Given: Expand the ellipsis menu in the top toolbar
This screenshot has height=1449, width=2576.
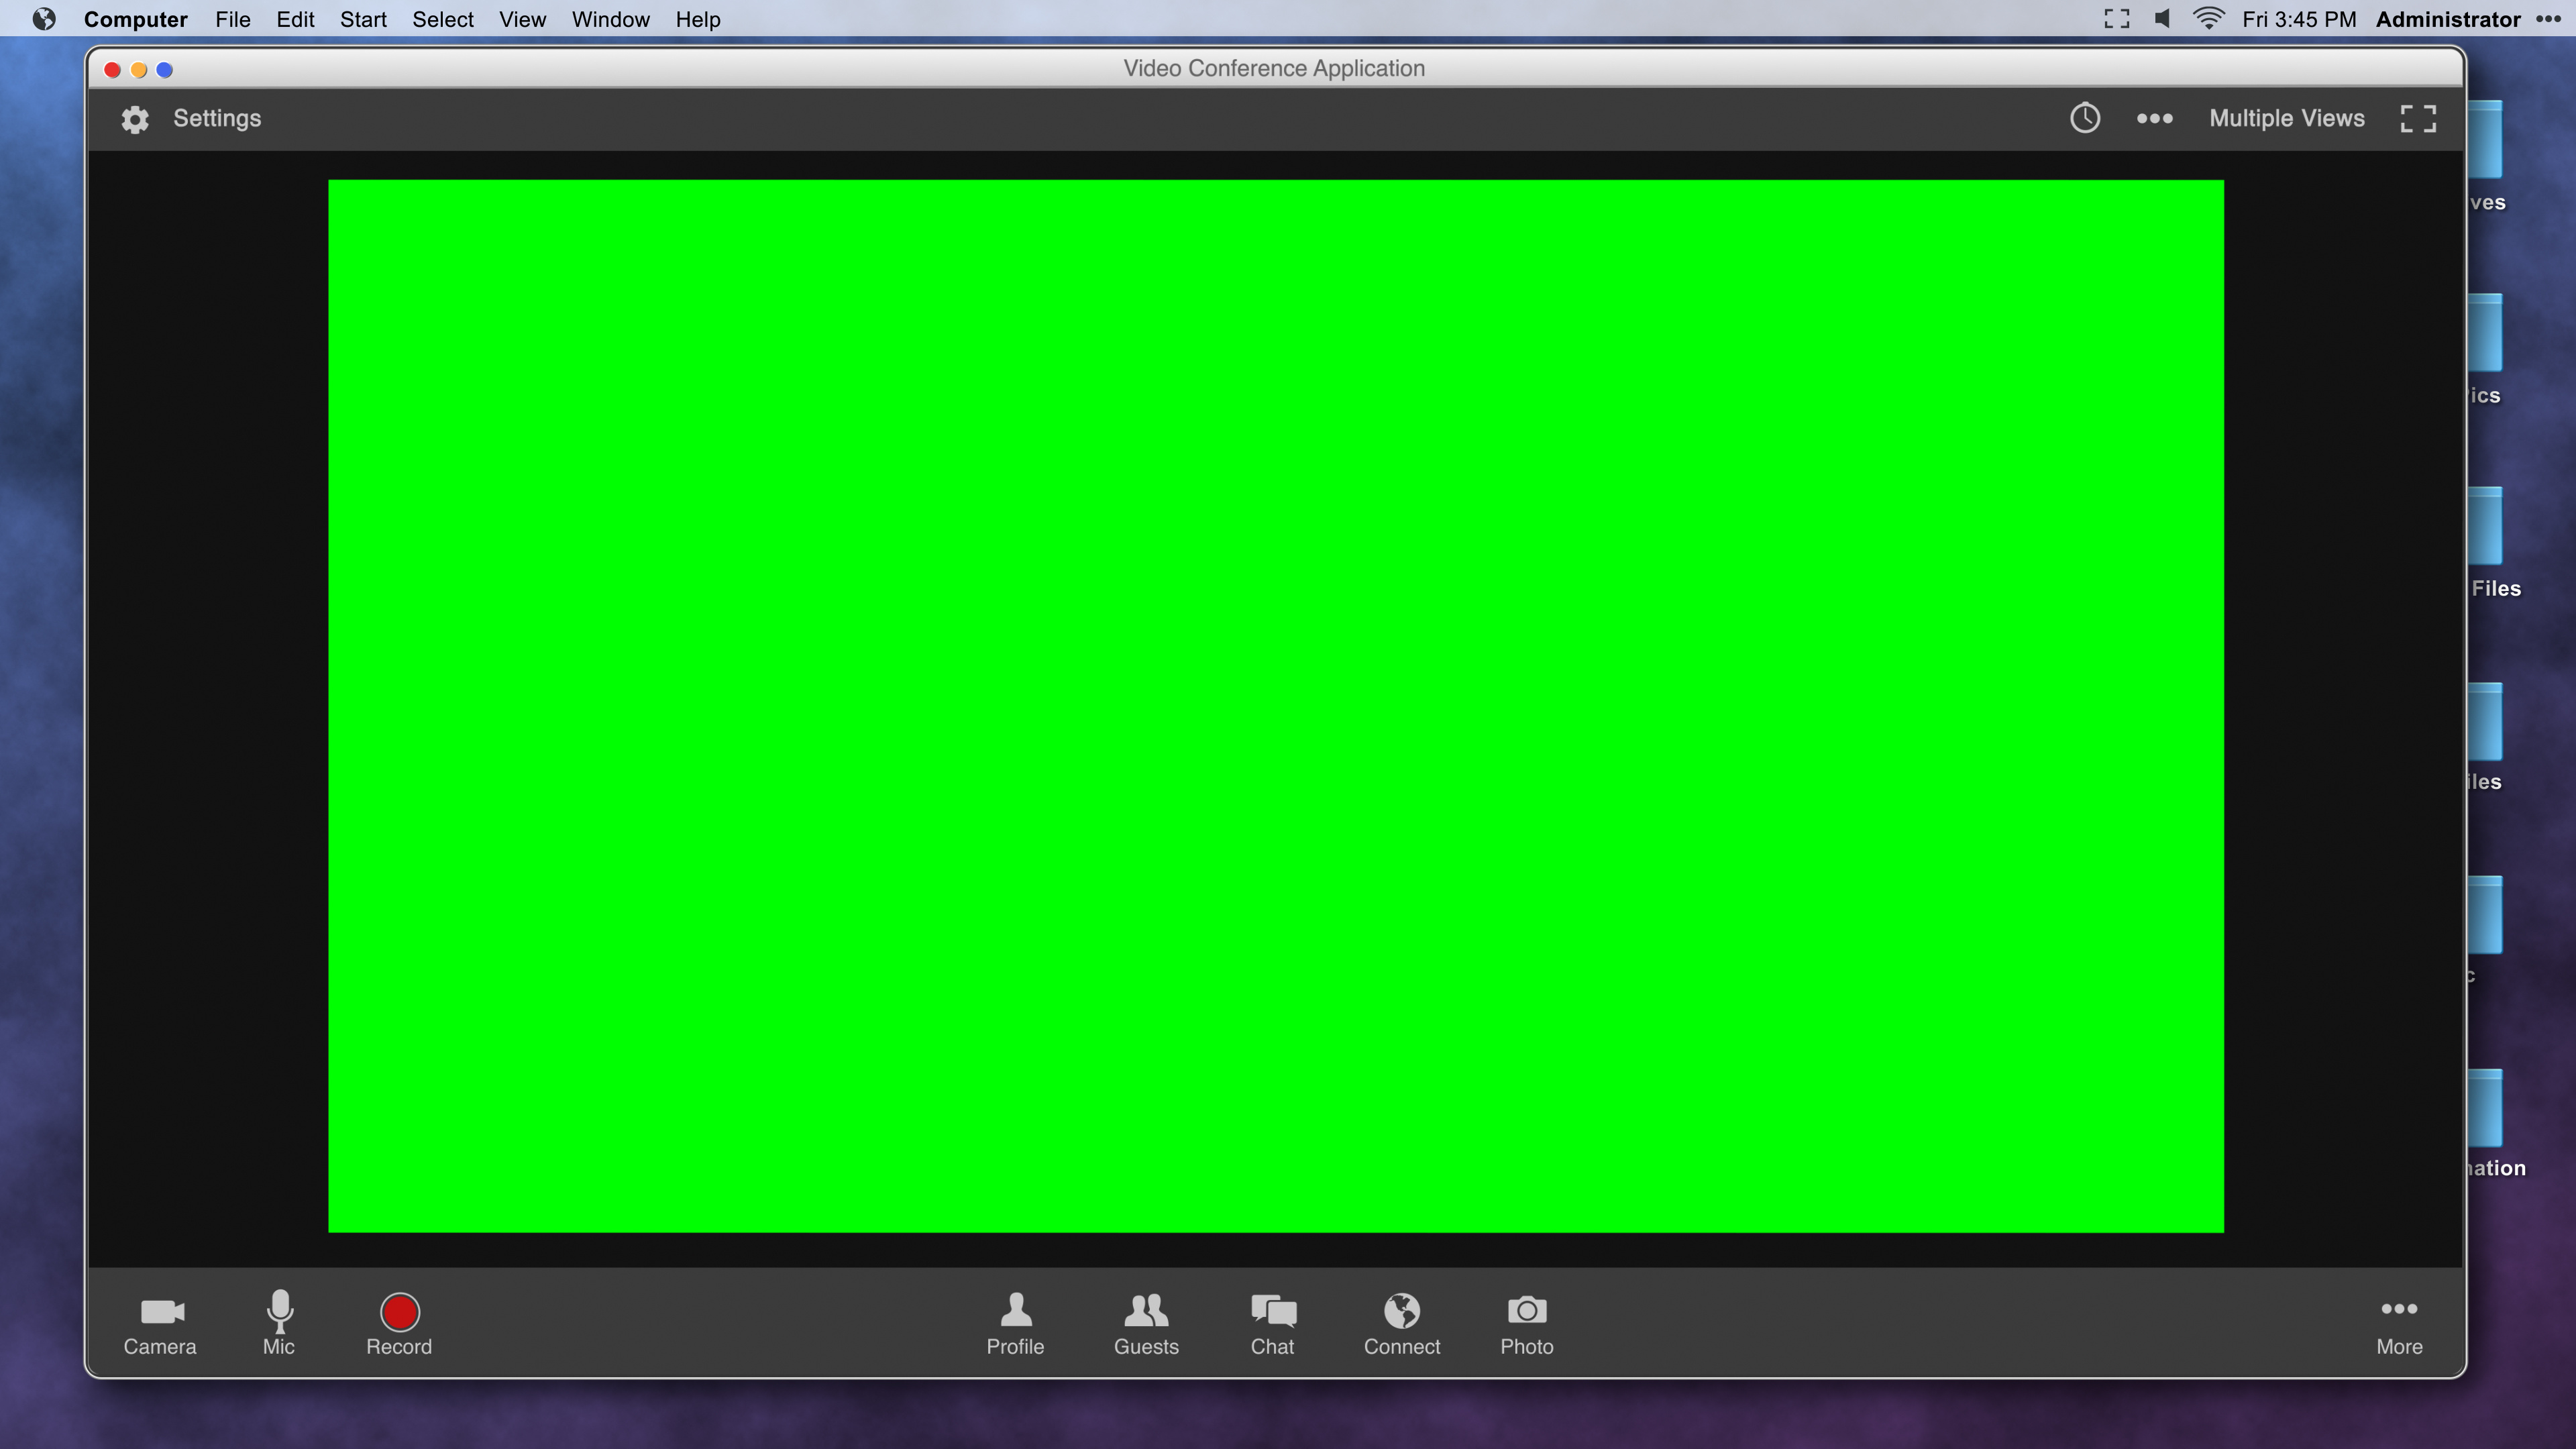Looking at the screenshot, I should (2154, 118).
